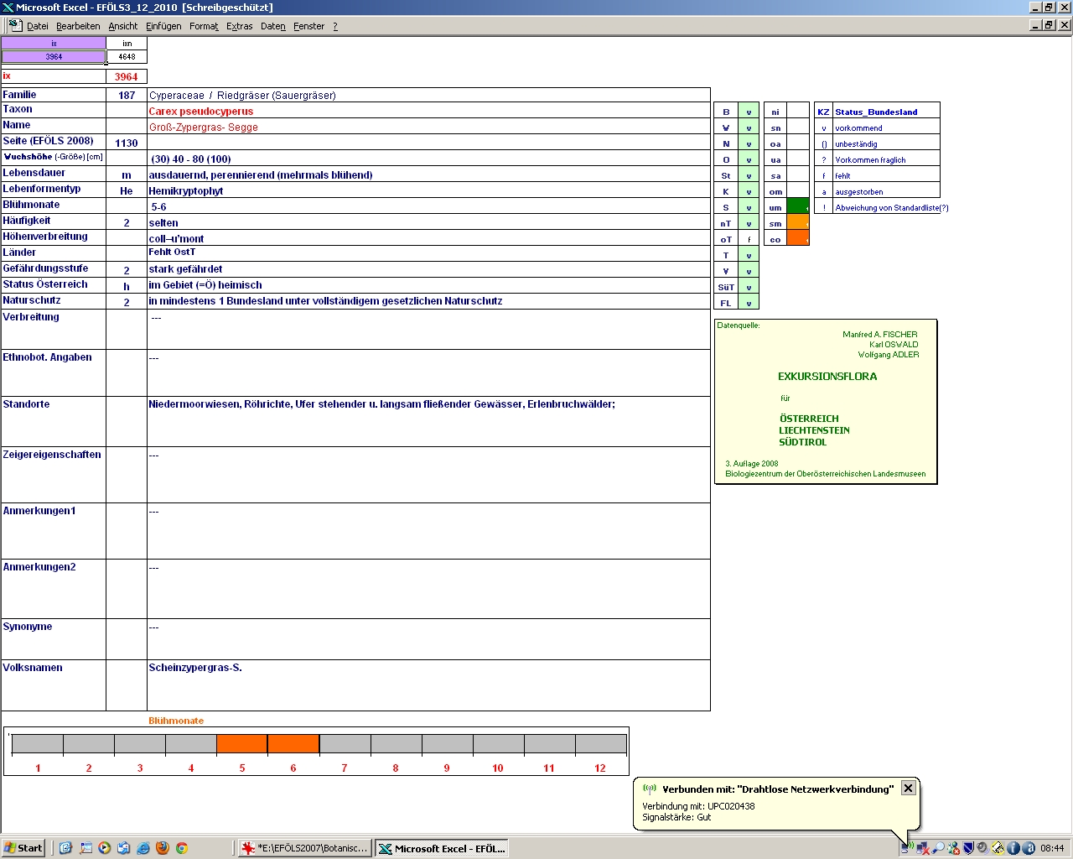Select the page number 1130 cell
The width and height of the screenshot is (1073, 859).
pyautogui.click(x=127, y=143)
